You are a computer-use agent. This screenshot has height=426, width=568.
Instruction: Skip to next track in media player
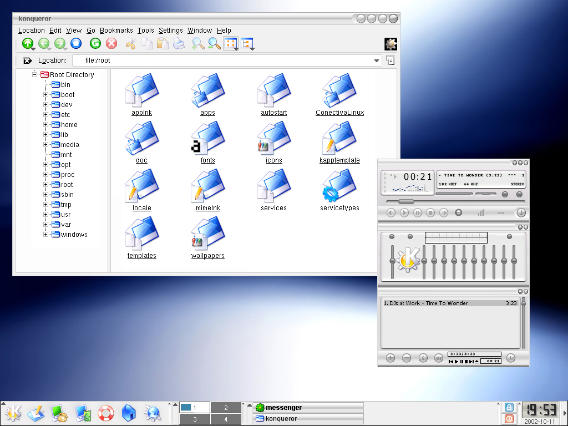444,212
